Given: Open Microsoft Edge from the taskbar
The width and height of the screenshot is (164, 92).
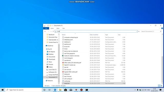Looking at the screenshot, I should click(55, 90).
